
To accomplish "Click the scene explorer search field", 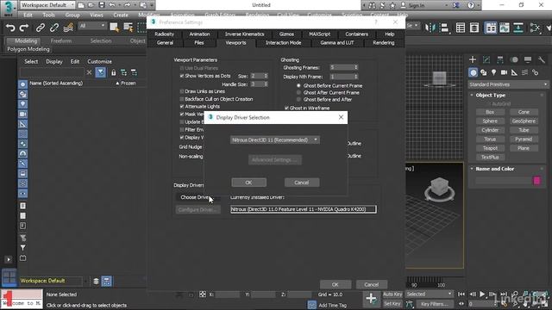I will (x=52, y=72).
